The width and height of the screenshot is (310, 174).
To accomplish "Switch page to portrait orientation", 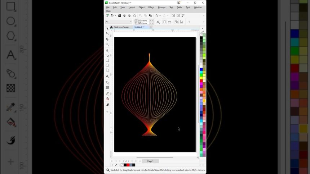I will pos(164,22).
